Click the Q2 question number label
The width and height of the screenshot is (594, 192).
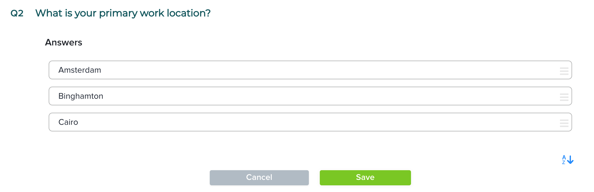point(17,13)
